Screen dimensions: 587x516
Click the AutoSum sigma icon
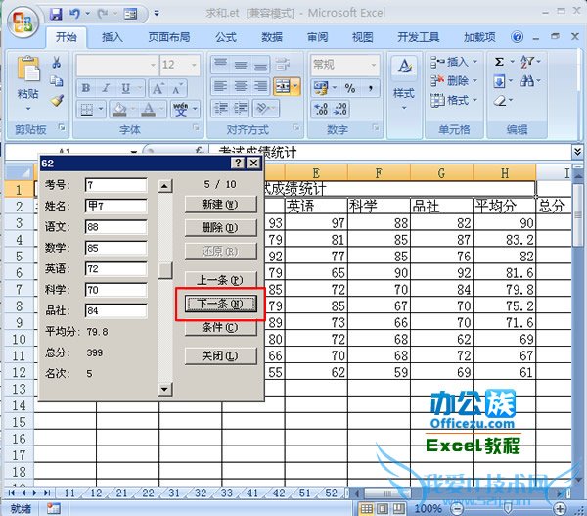point(499,62)
